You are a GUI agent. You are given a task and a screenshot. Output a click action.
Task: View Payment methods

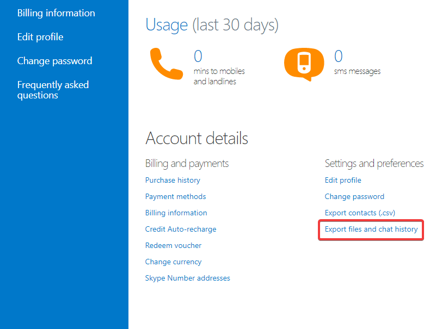click(175, 196)
